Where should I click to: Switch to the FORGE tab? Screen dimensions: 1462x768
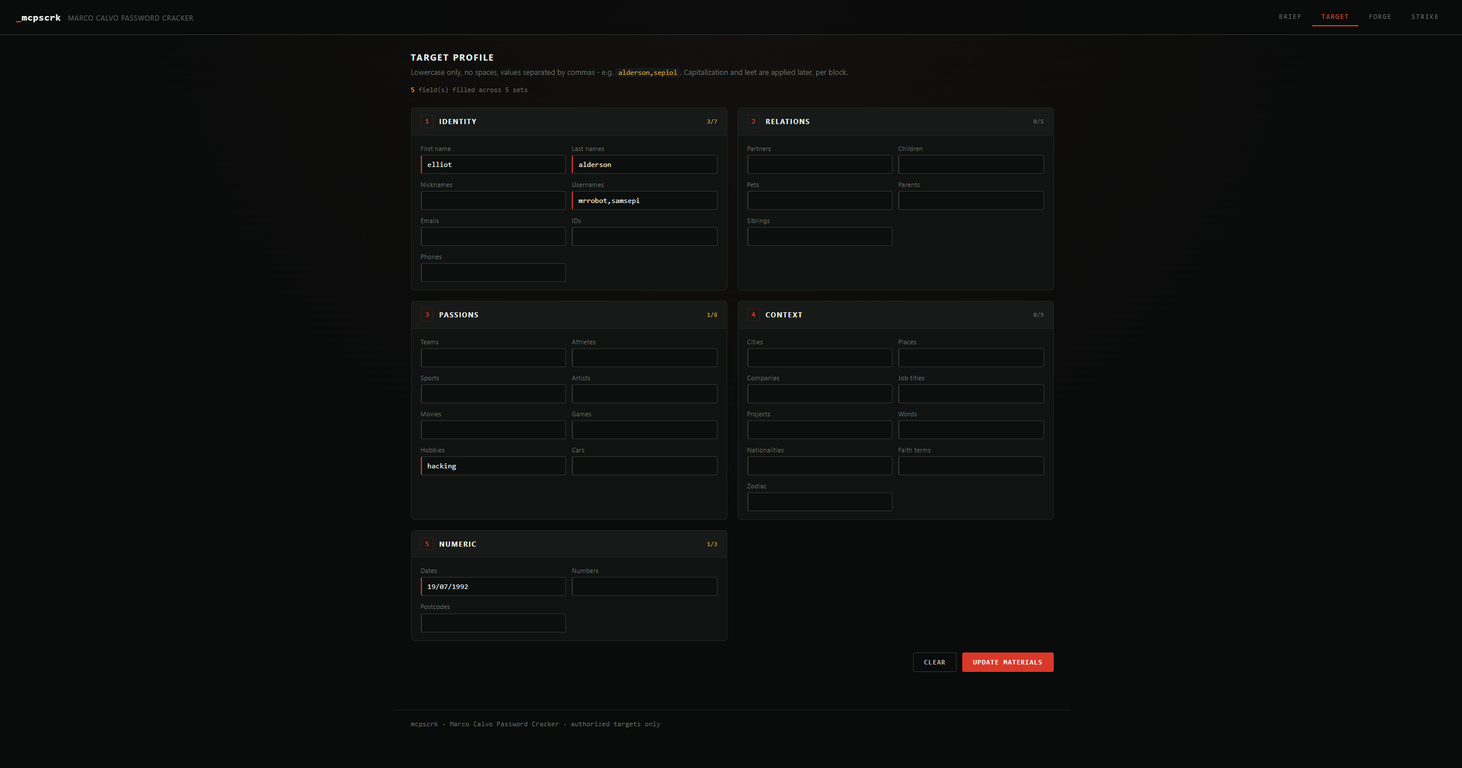(x=1380, y=17)
